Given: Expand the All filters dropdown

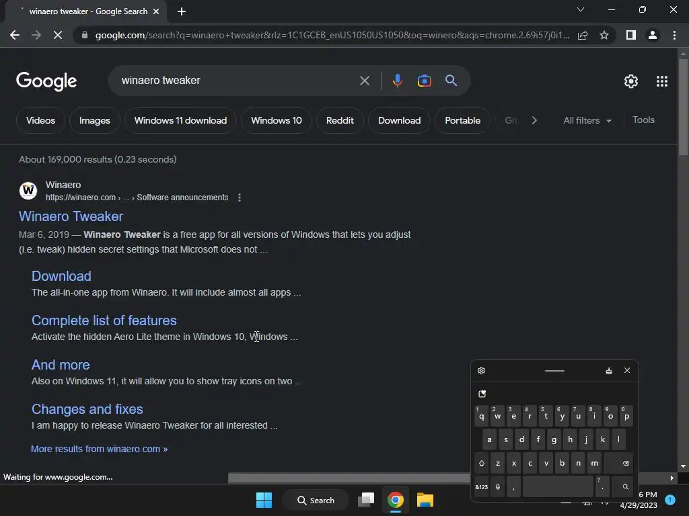Looking at the screenshot, I should pyautogui.click(x=587, y=120).
